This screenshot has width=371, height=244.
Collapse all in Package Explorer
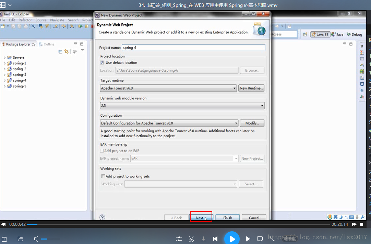tap(60, 51)
